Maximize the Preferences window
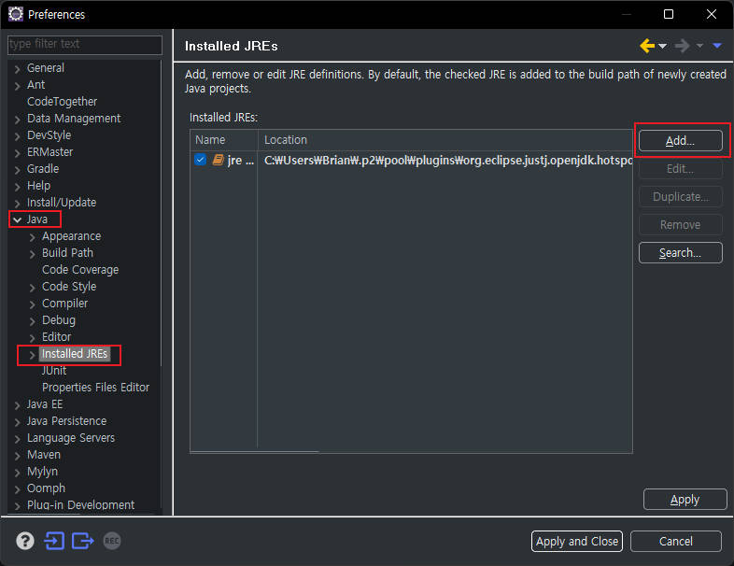Image resolution: width=734 pixels, height=566 pixels. (x=669, y=14)
